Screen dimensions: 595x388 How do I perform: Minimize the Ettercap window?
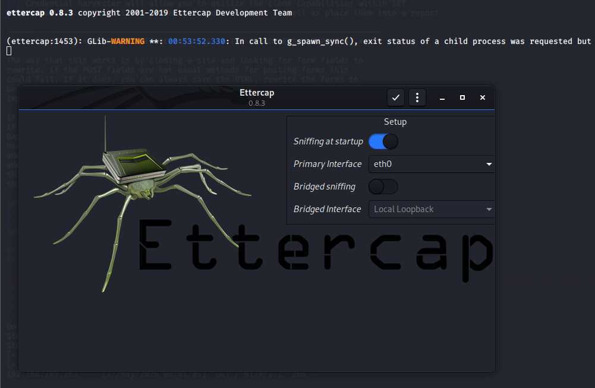[442, 98]
